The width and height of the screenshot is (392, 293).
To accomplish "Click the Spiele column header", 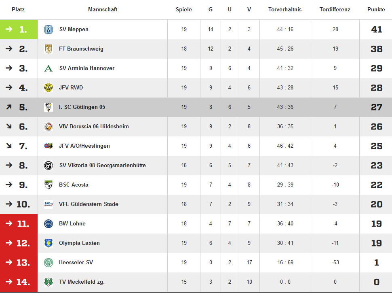I will coord(184,9).
